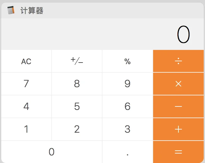Tap the decimal point key
205x163 pixels.
(127, 152)
